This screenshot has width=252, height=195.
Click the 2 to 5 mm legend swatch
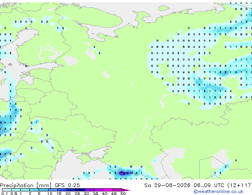34,190
